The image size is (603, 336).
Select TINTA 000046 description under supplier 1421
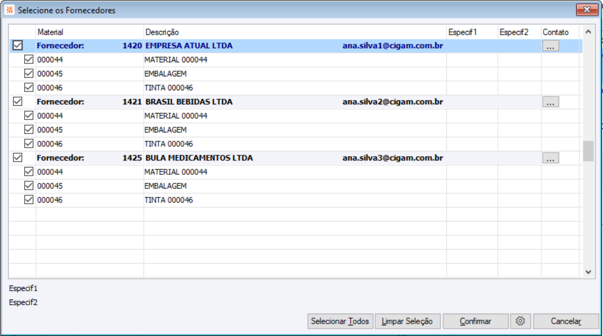pos(168,144)
